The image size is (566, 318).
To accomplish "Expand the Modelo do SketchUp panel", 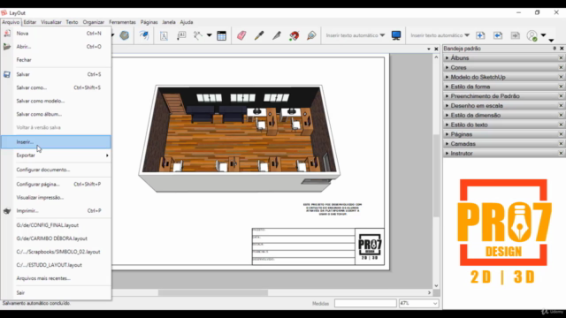I will pos(447,77).
